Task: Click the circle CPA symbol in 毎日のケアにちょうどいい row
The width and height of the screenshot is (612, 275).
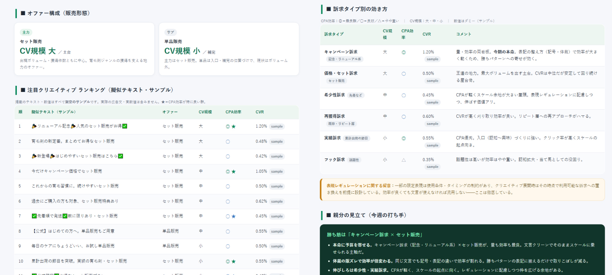Action: [228, 246]
